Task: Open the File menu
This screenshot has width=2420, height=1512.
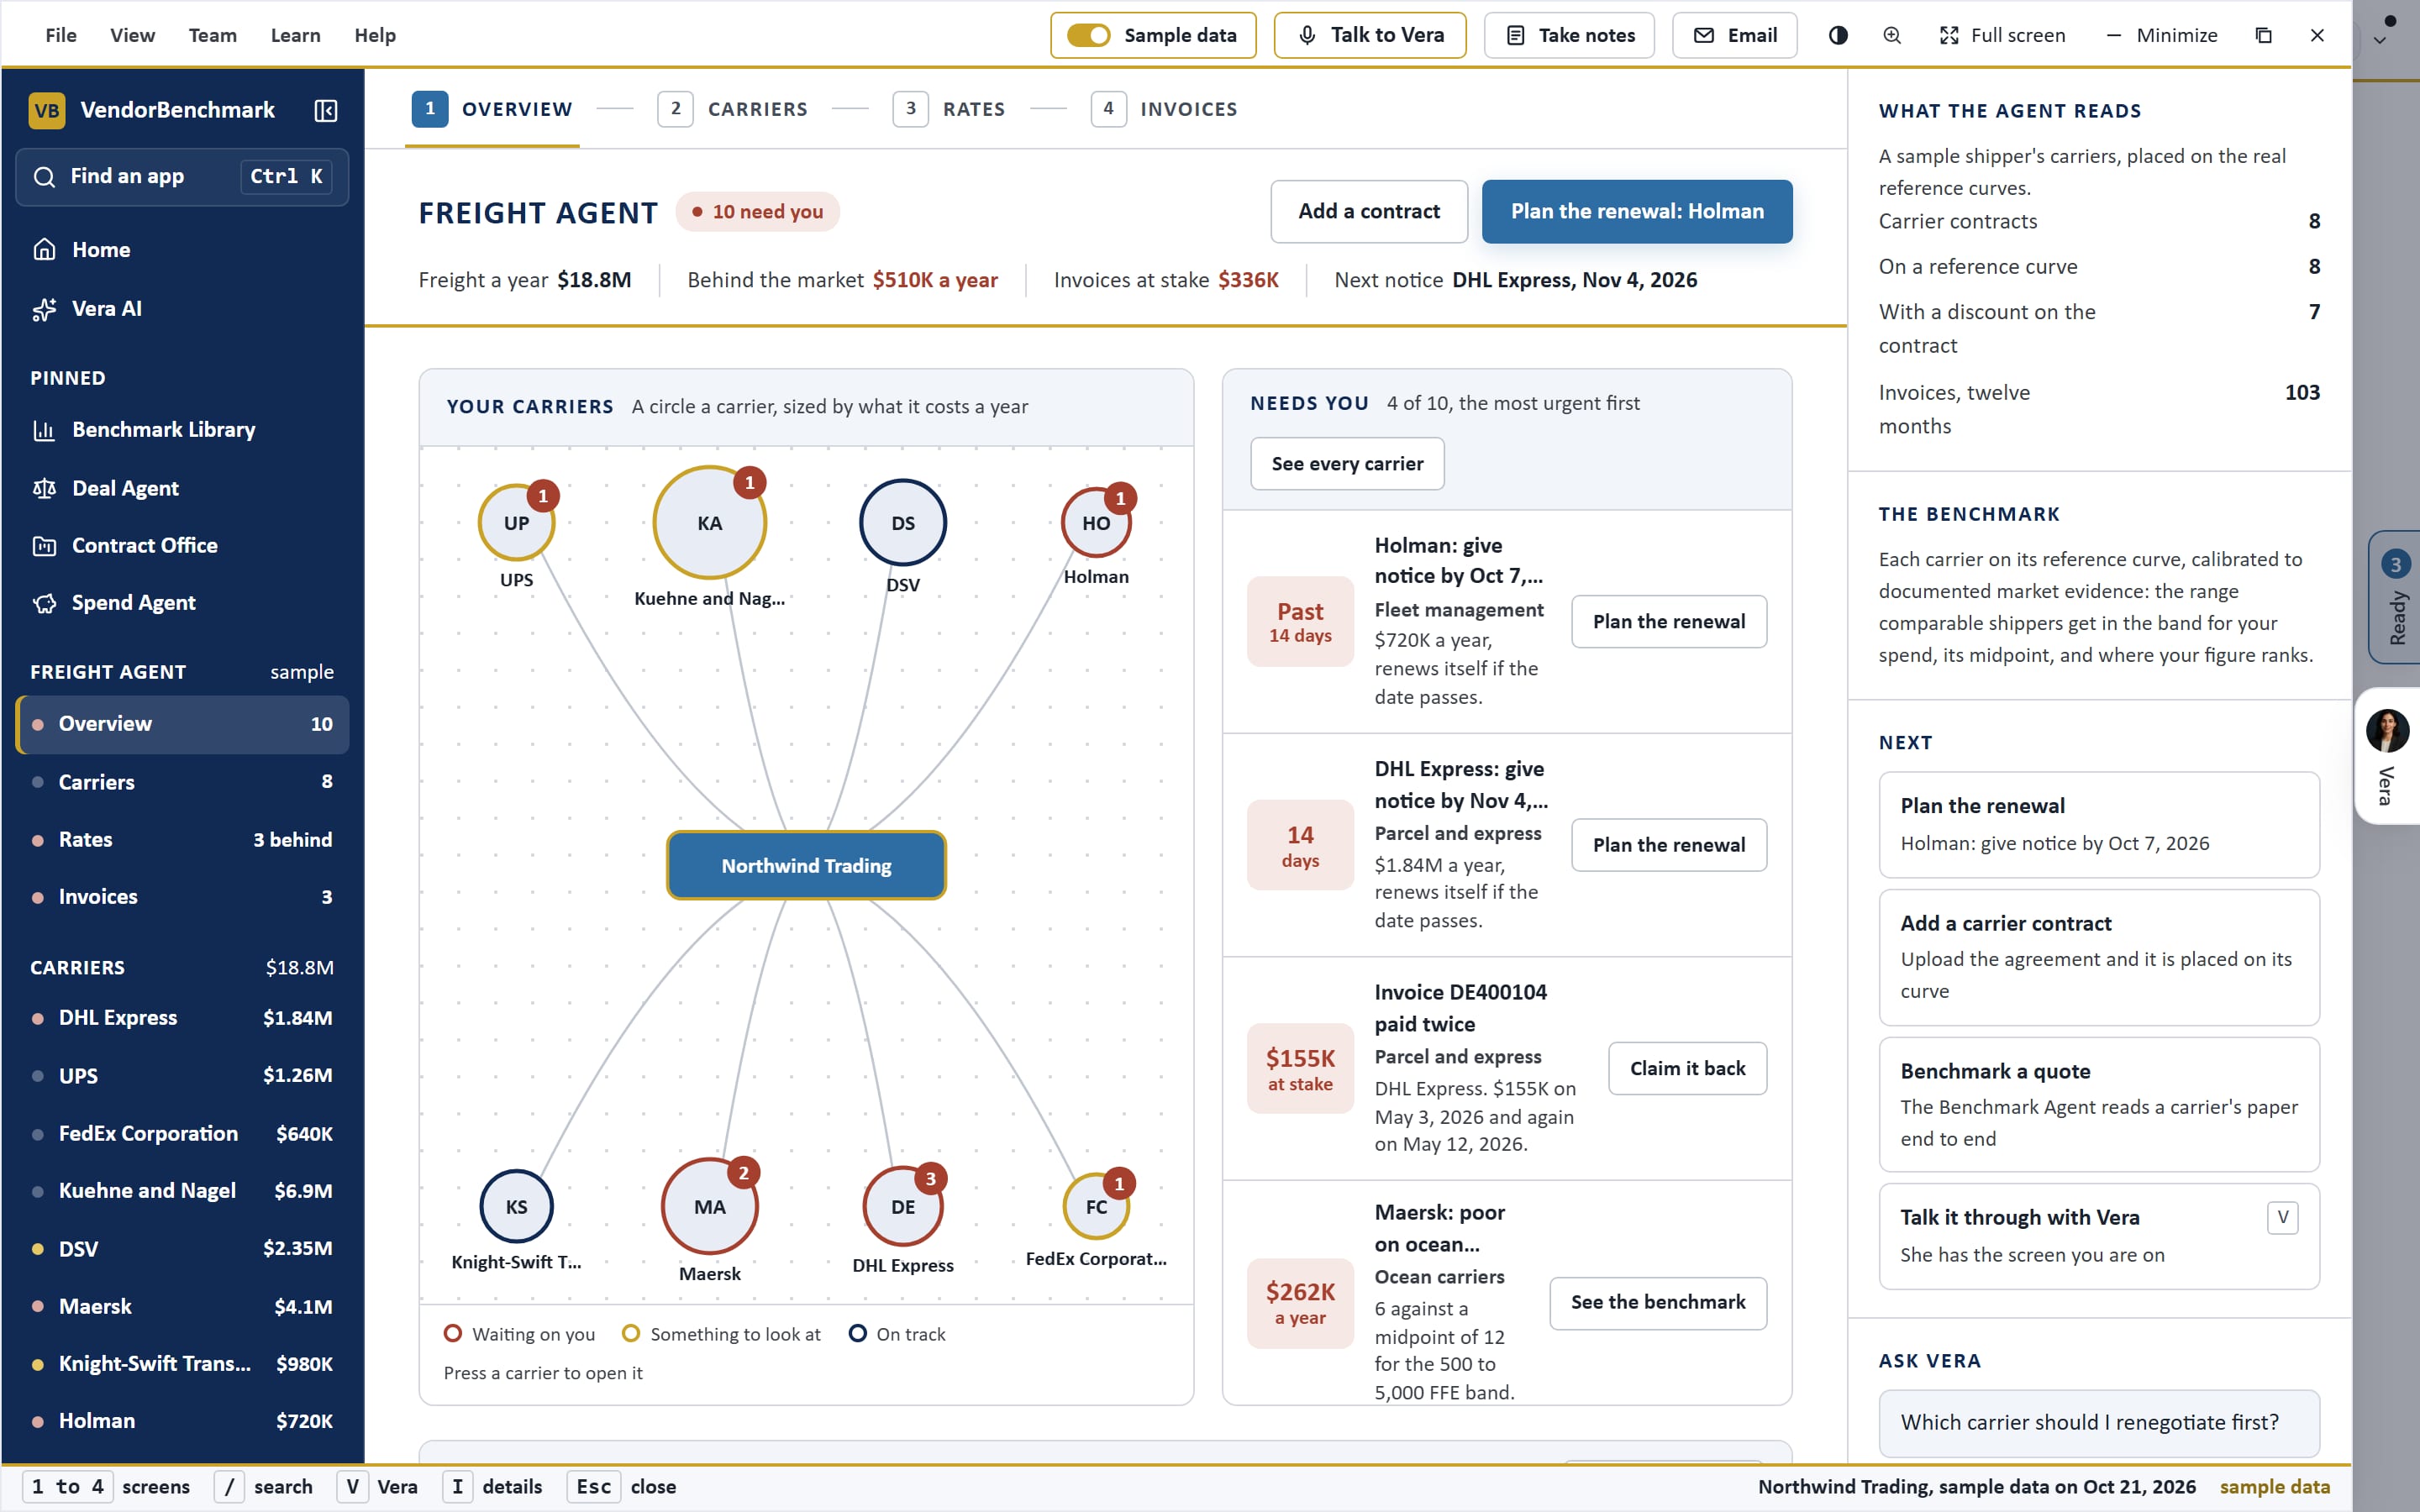Action: [61, 35]
